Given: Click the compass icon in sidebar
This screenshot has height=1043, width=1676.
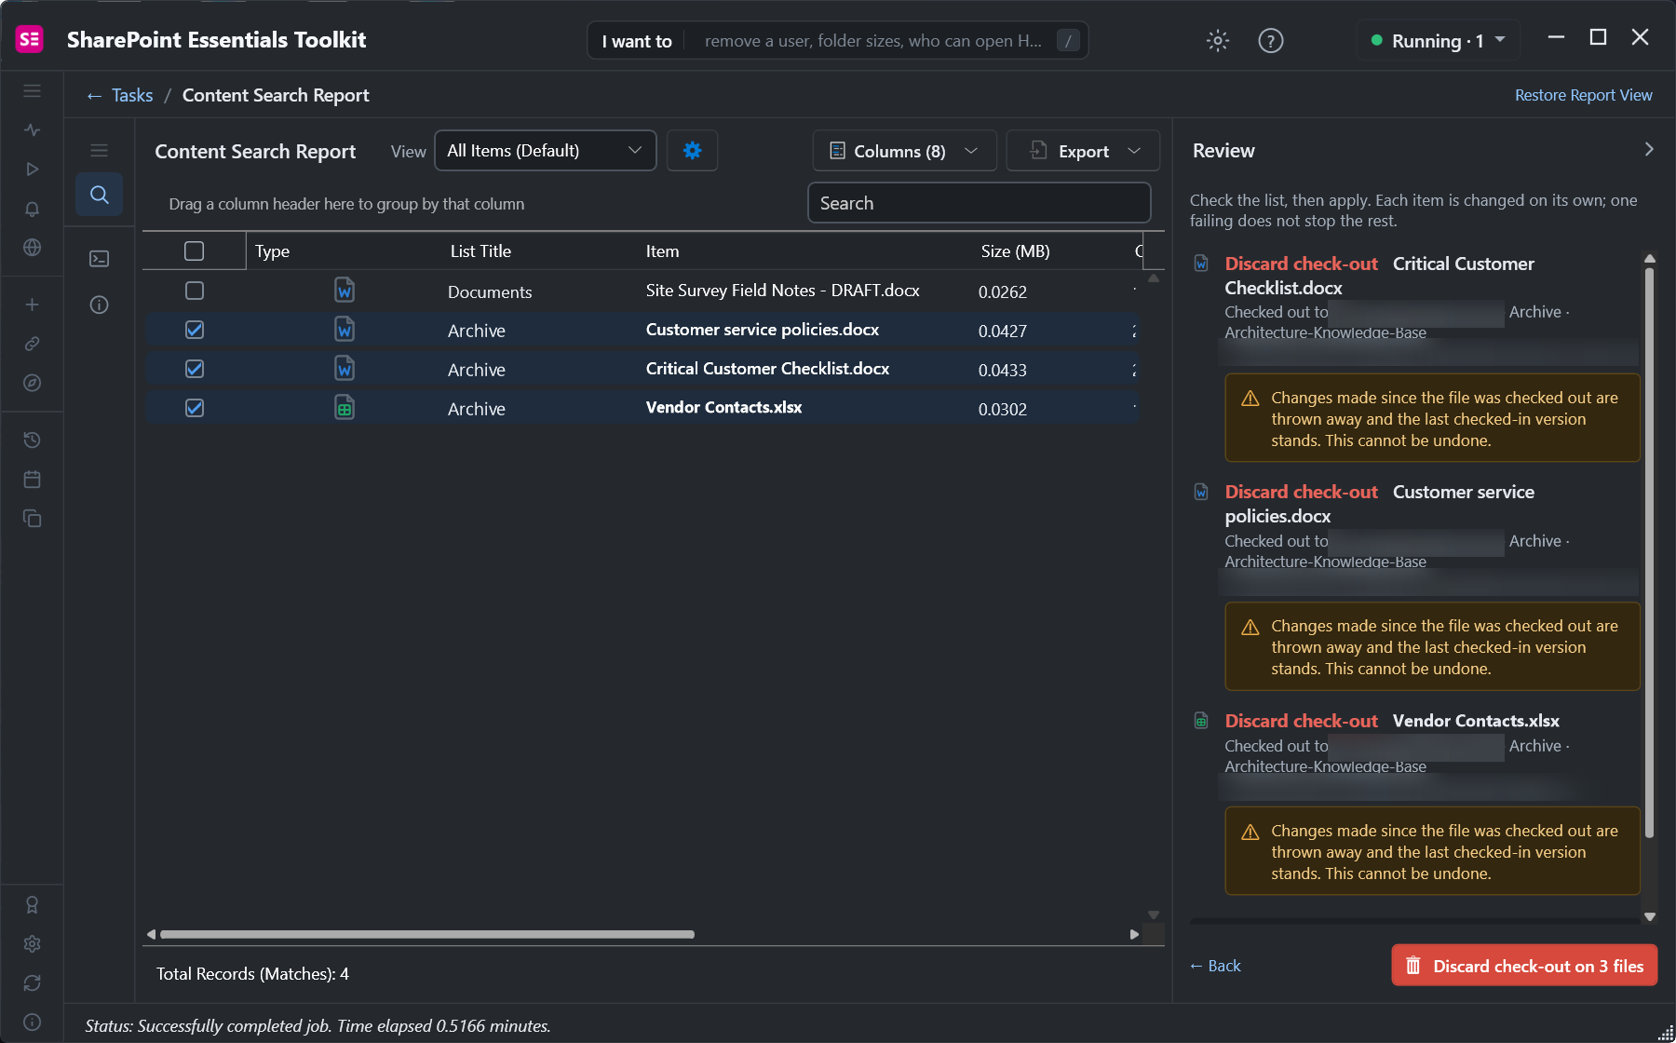Looking at the screenshot, I should pos(33,383).
